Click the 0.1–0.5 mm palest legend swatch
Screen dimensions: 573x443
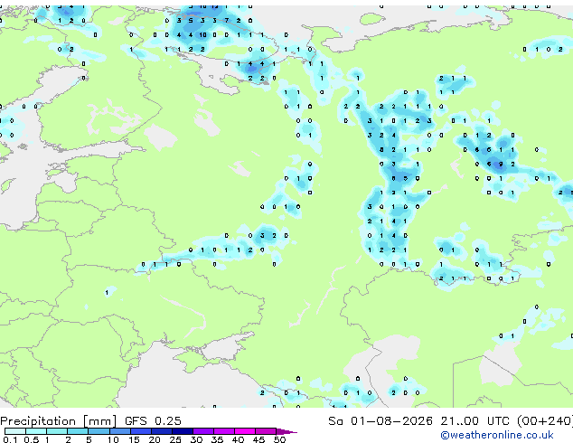[x=15, y=431]
